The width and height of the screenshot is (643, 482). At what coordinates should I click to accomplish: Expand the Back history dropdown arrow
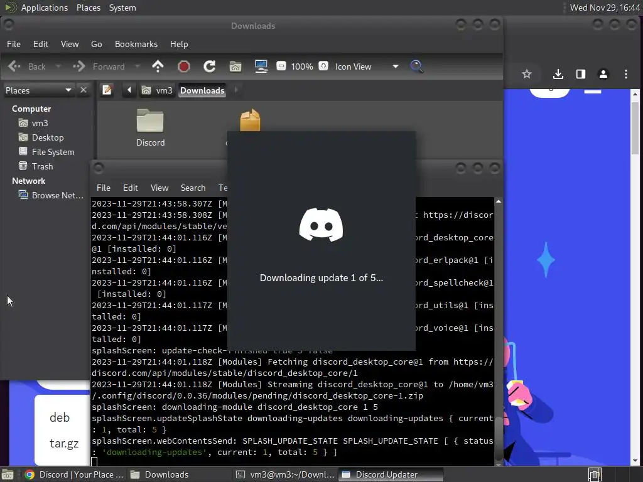(x=58, y=67)
